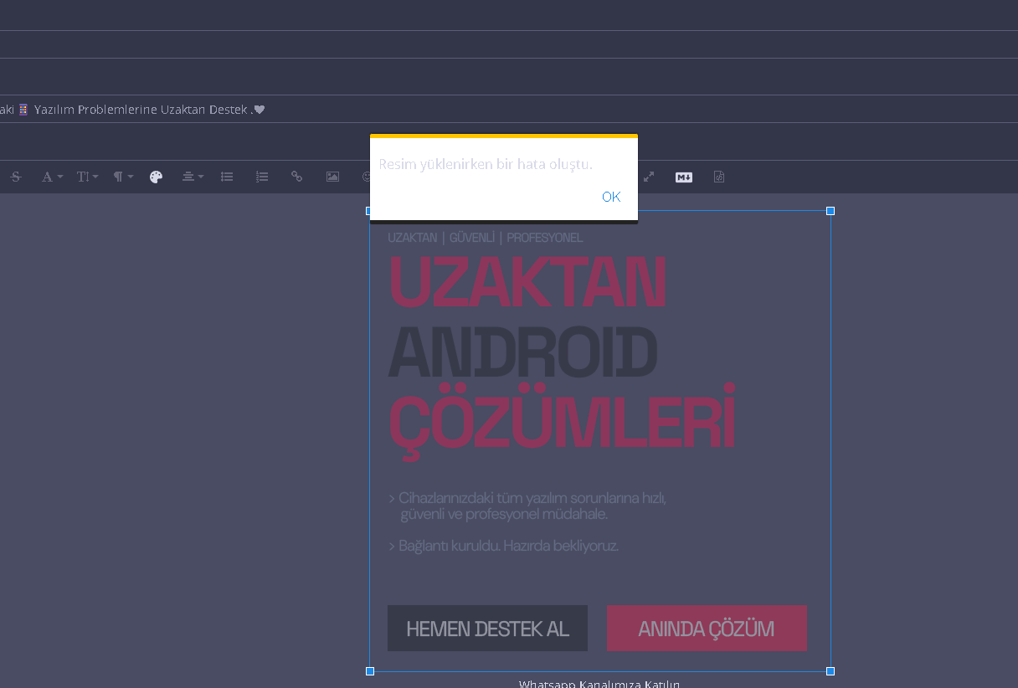Insert an ordered numbered list
The width and height of the screenshot is (1018, 688).
tap(262, 177)
